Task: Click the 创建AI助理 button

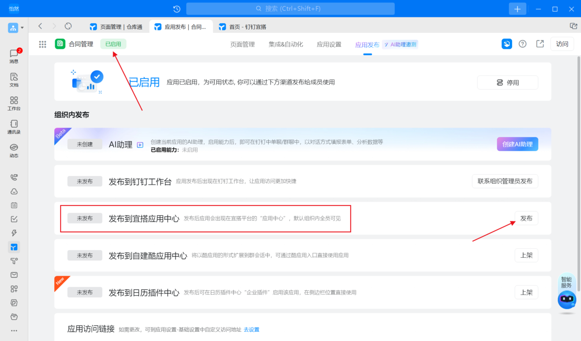Action: [517, 144]
